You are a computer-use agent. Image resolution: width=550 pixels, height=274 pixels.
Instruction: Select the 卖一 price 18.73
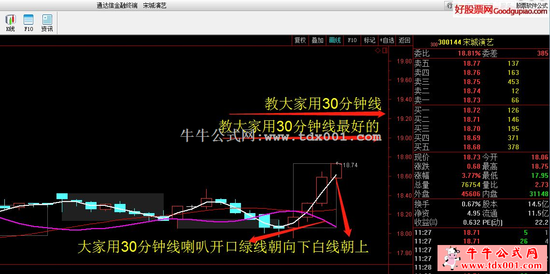(471, 101)
